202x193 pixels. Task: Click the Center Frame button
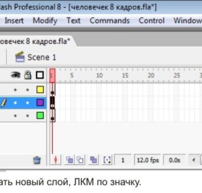(x=56, y=160)
